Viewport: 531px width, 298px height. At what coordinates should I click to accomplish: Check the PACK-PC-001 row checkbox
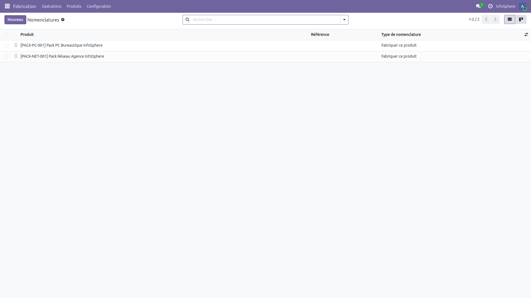pyautogui.click(x=6, y=45)
